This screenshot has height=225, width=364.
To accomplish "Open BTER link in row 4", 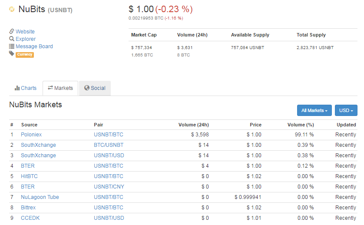I will point(28,166).
